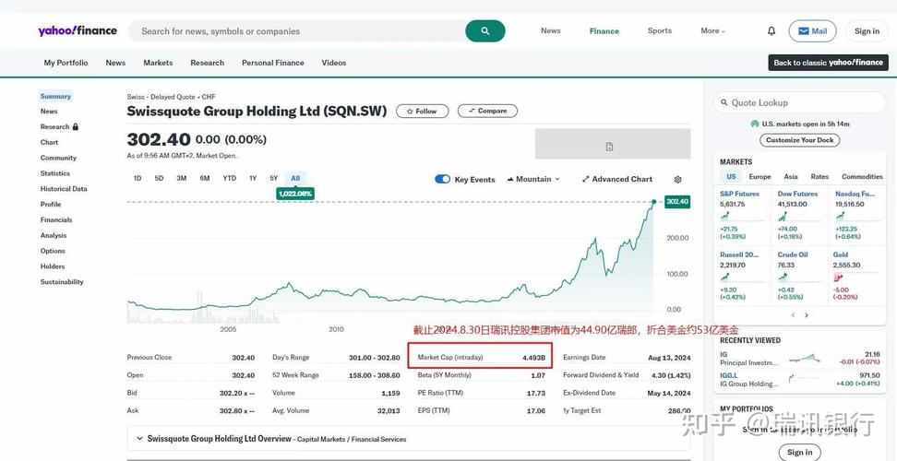Select the US markets tab
897x461 pixels.
click(731, 177)
